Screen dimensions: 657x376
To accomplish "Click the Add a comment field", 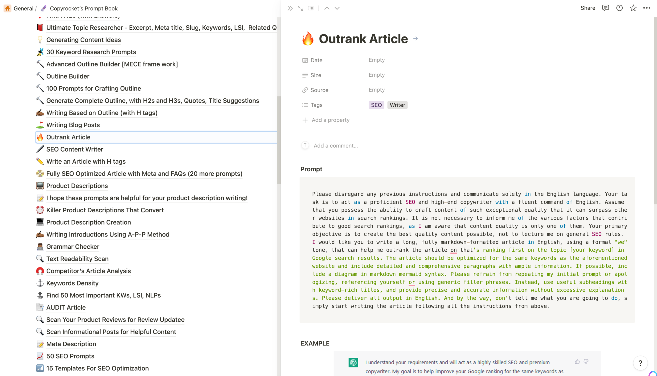I will 336,146.
